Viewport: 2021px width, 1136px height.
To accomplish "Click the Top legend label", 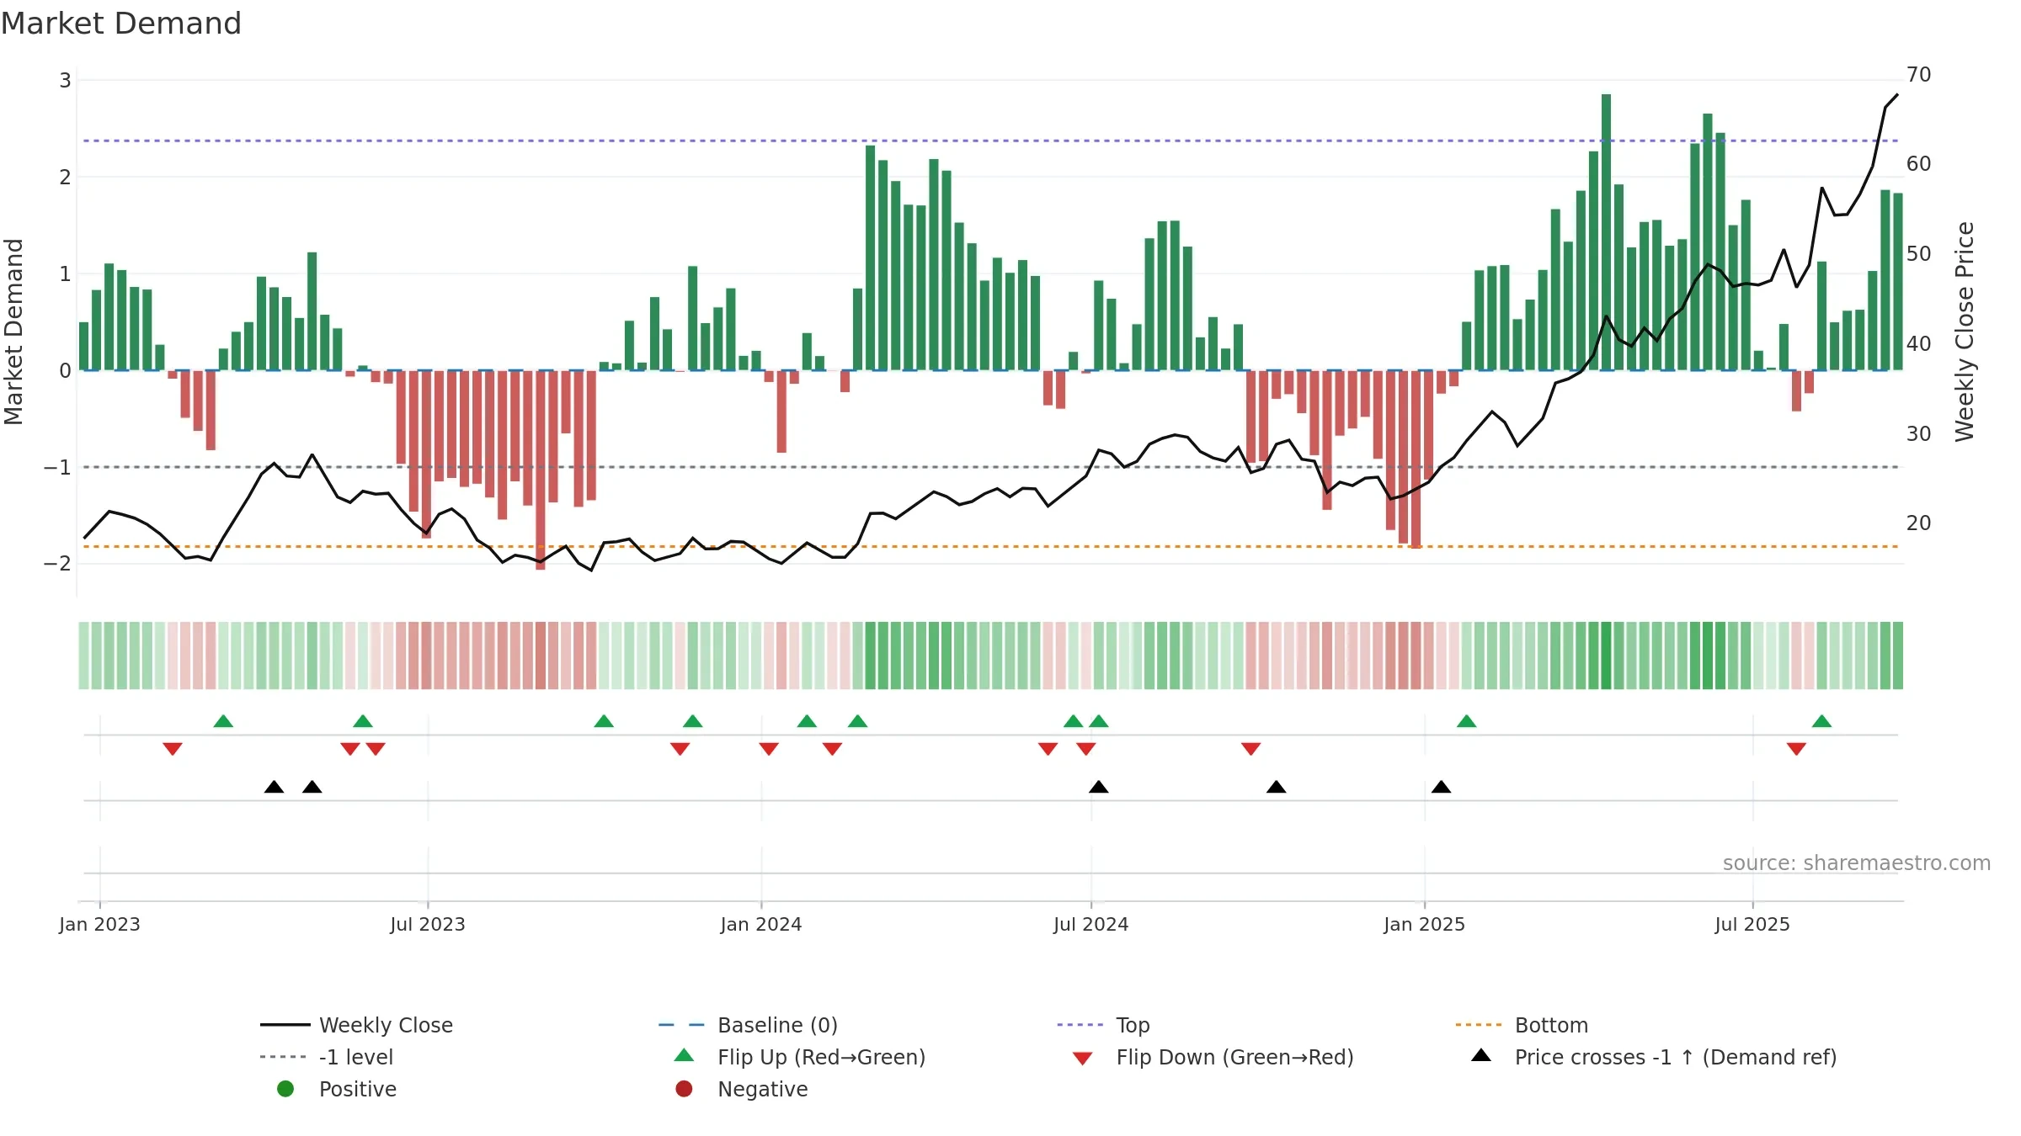I will (x=1133, y=1025).
